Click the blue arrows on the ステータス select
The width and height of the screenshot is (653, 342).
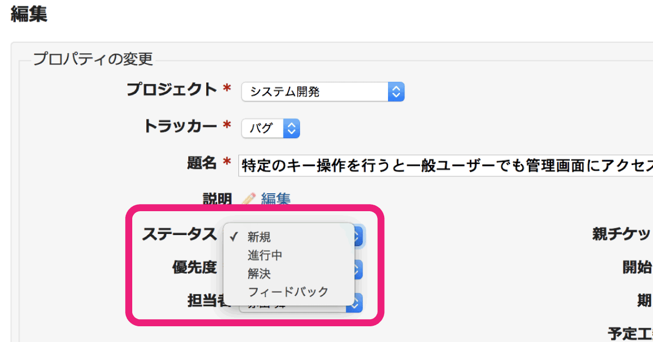coord(359,236)
